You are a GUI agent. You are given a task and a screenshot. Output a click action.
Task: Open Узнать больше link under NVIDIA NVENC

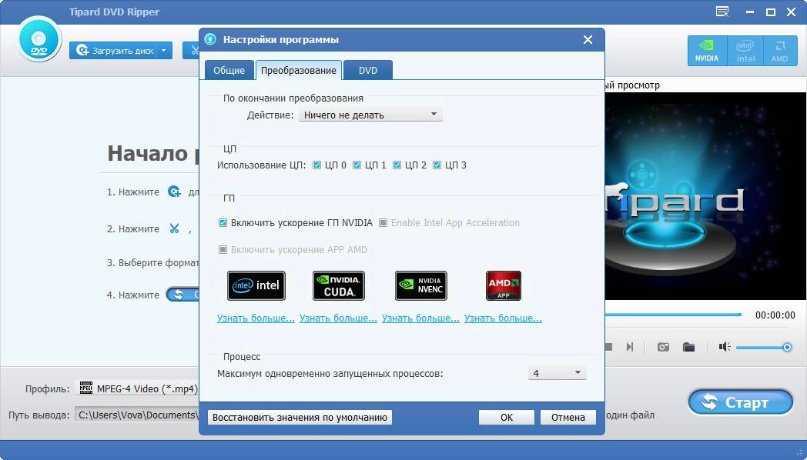(420, 318)
